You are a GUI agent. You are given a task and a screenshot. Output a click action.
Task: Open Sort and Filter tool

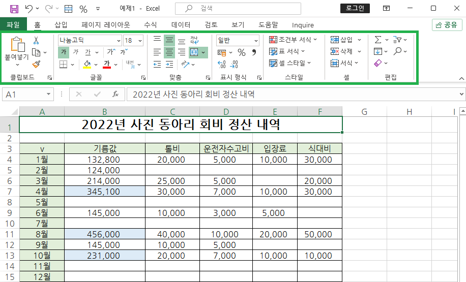click(397, 40)
